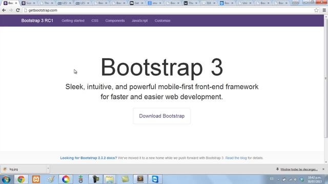Open the Customize navbar item

coord(162,20)
